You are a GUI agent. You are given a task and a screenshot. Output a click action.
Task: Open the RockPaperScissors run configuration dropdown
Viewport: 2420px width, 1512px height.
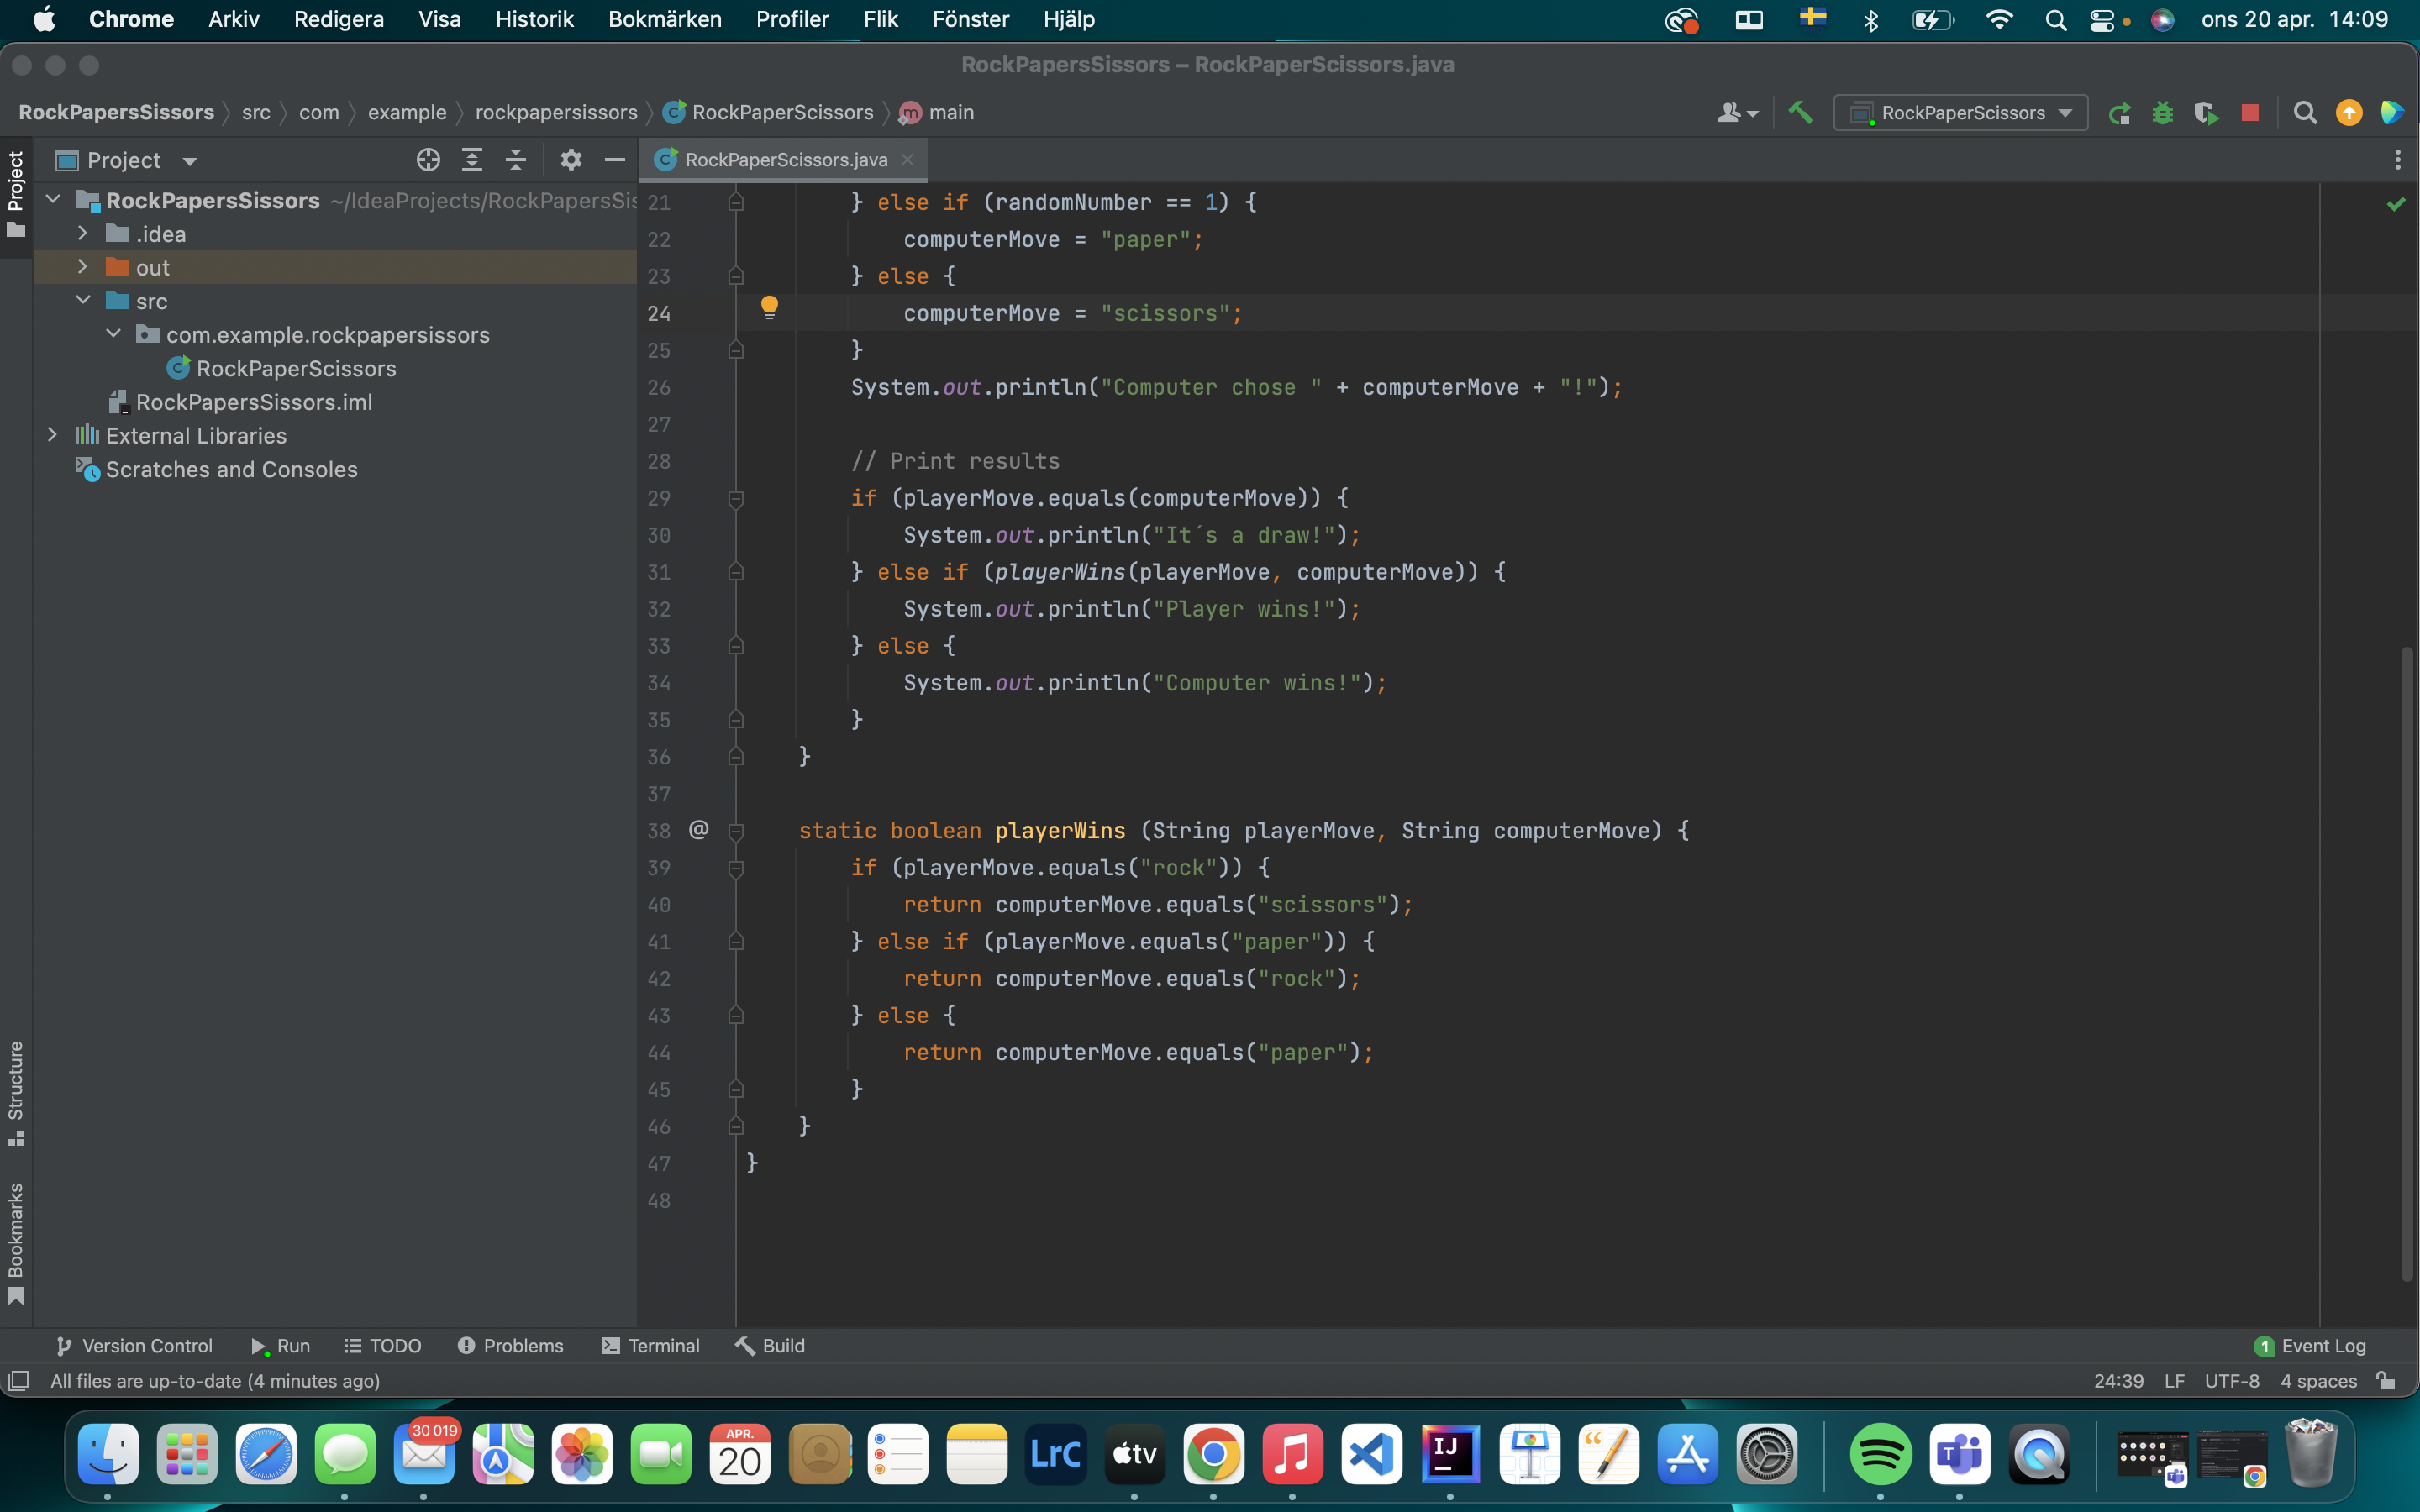coord(1960,113)
